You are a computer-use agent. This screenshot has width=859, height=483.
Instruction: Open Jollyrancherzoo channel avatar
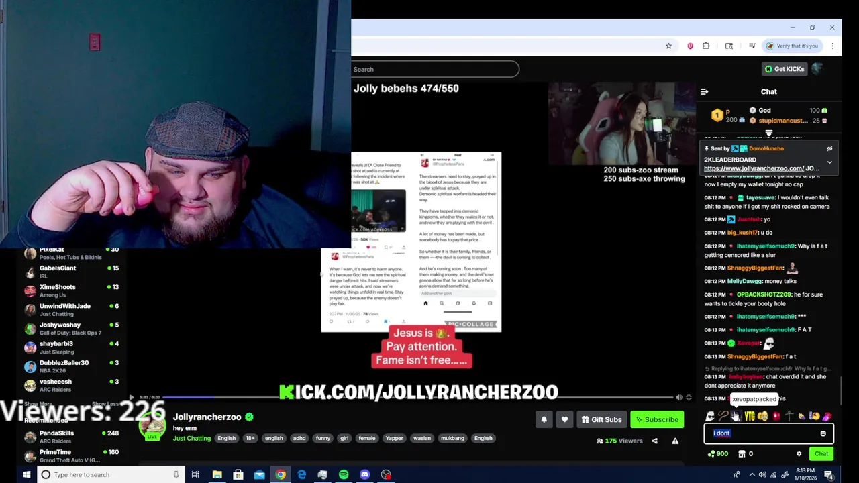pyautogui.click(x=153, y=427)
